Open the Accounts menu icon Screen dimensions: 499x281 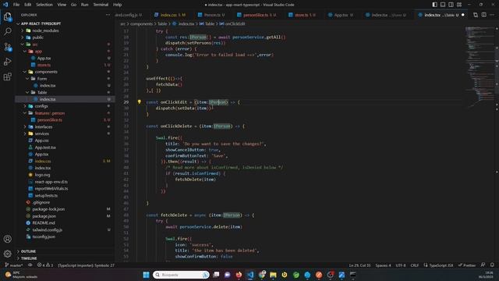pyautogui.click(x=7, y=239)
